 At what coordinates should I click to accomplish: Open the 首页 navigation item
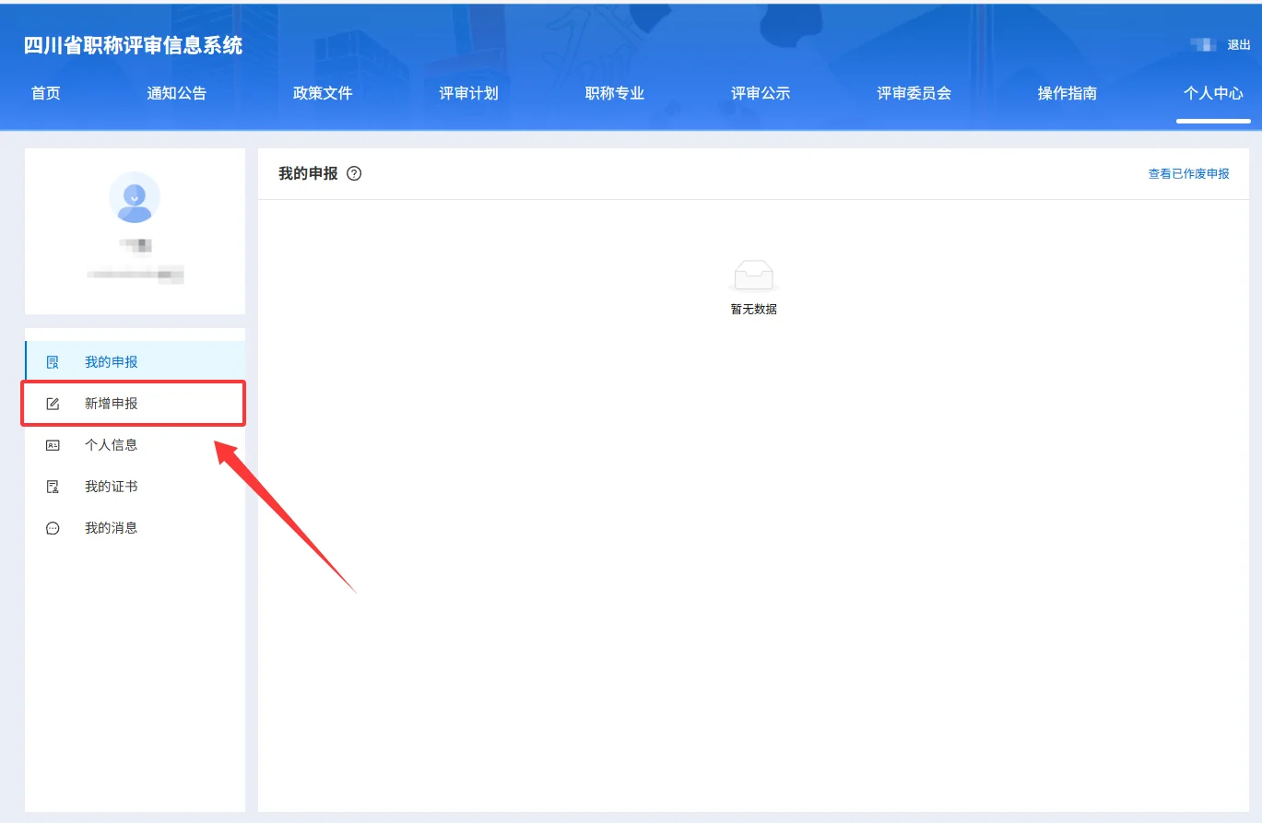tap(45, 92)
